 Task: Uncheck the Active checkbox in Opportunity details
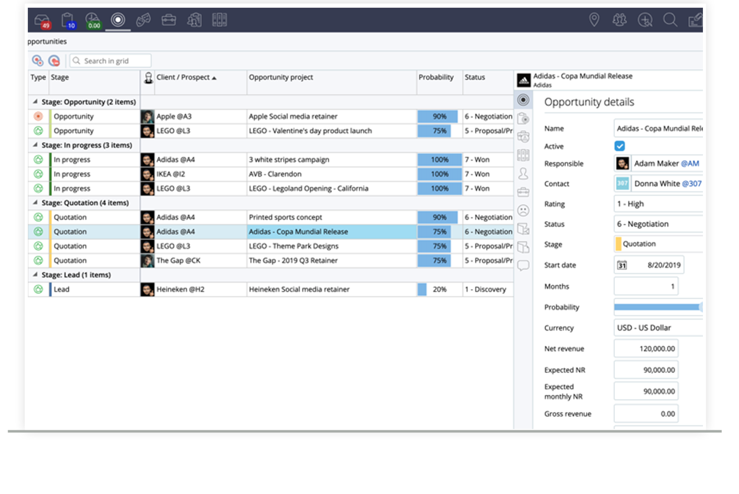621,146
